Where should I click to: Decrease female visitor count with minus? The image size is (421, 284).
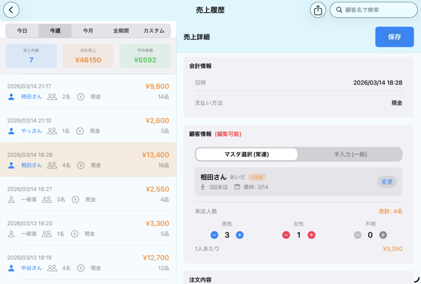pos(286,235)
